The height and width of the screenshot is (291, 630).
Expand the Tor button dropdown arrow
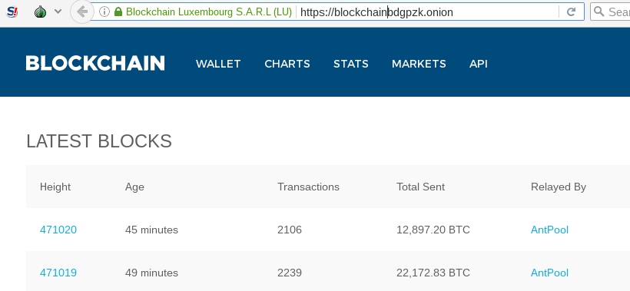tap(58, 12)
